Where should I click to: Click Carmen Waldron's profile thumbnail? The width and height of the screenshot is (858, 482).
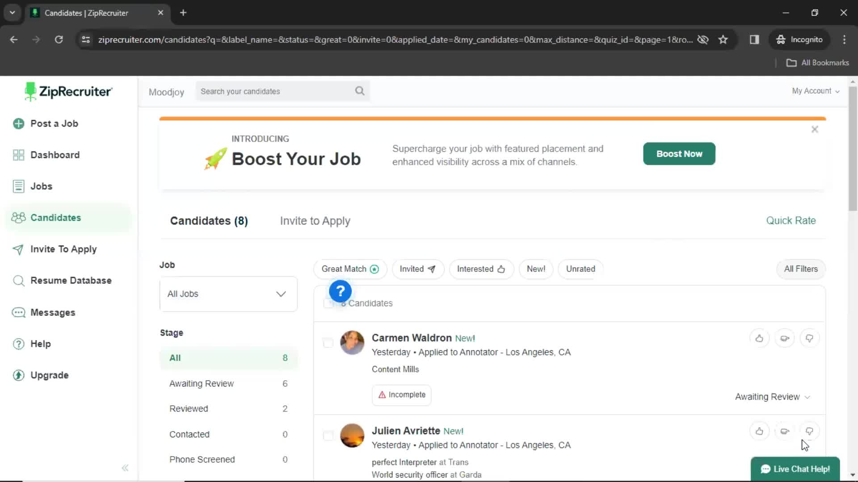(352, 342)
